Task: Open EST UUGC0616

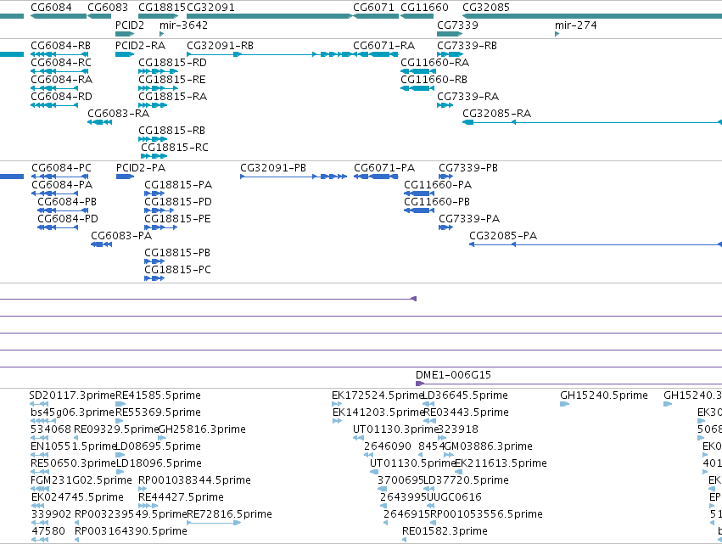Action: [454, 497]
